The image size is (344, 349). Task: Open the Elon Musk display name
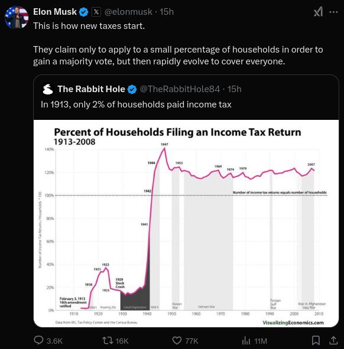point(55,12)
